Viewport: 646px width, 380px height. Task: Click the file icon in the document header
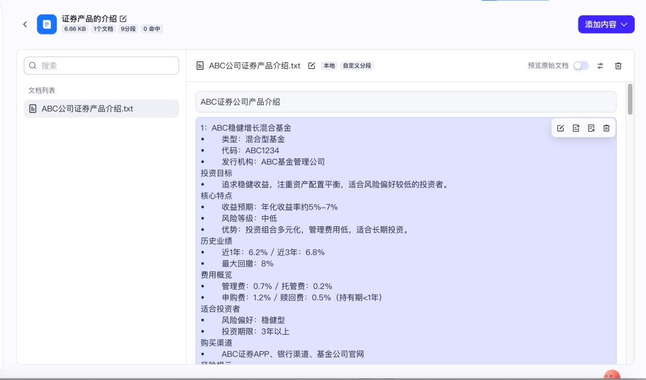(x=200, y=66)
